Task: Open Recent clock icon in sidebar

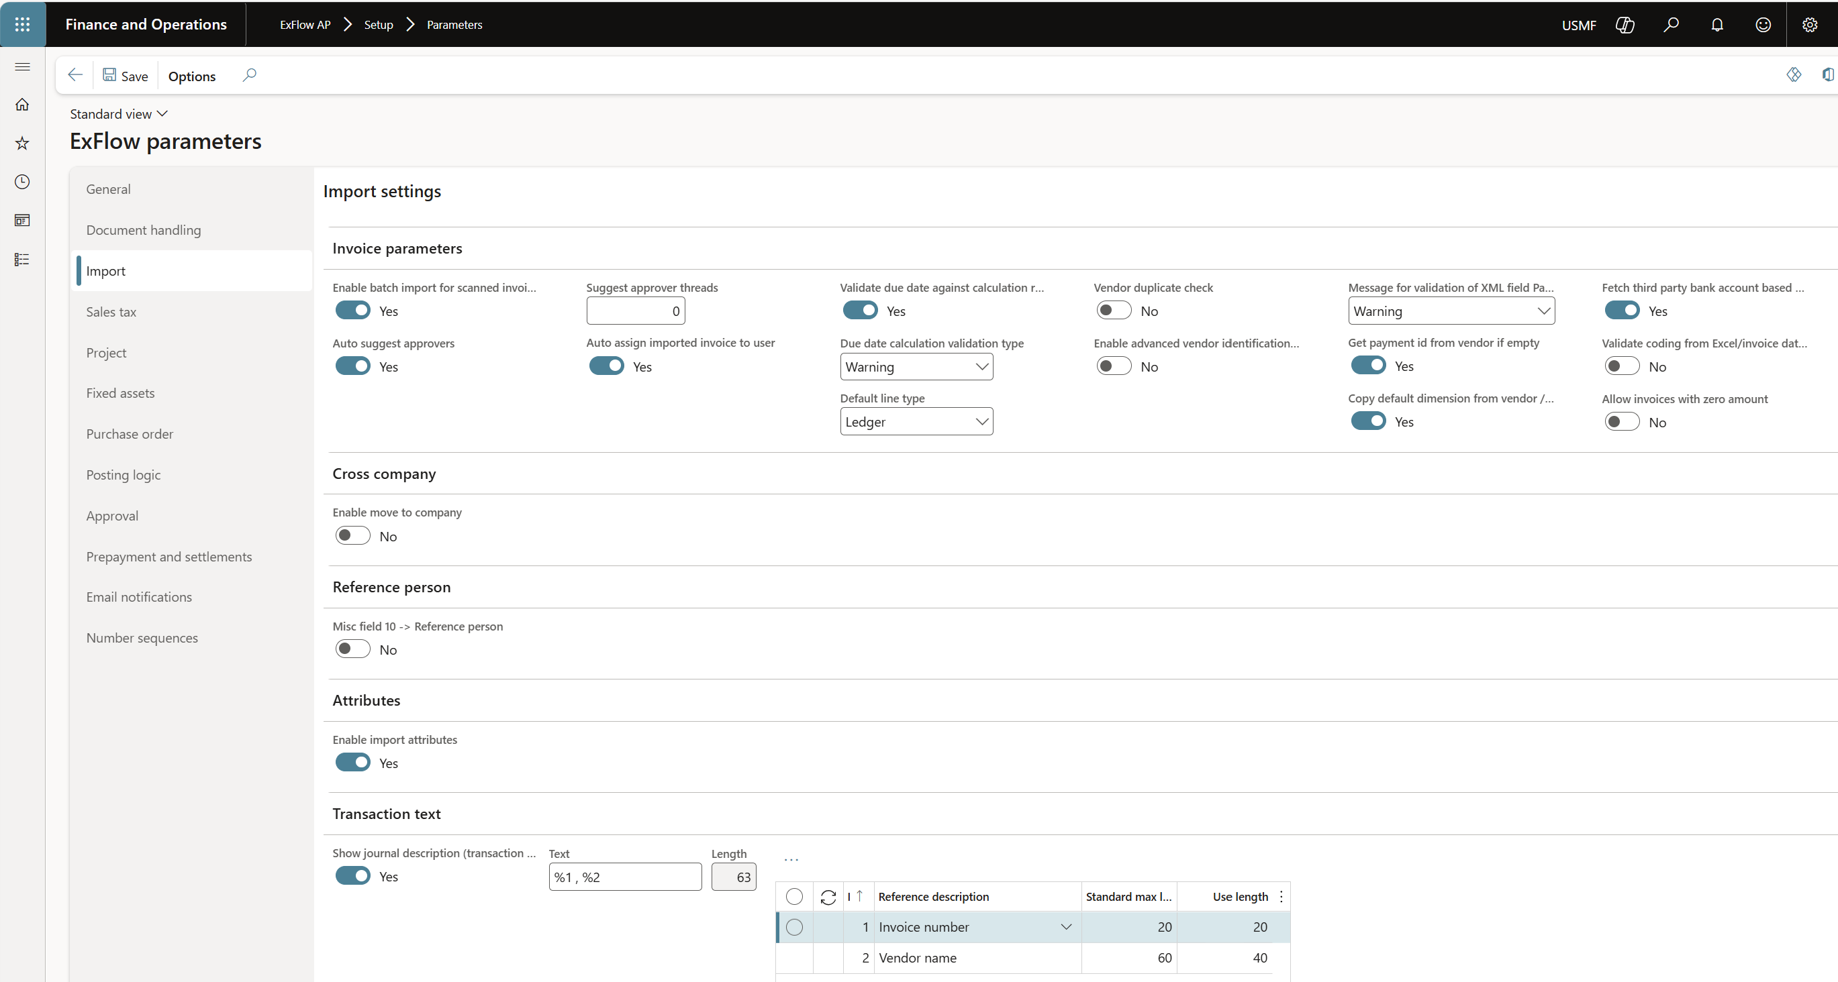Action: [x=22, y=182]
